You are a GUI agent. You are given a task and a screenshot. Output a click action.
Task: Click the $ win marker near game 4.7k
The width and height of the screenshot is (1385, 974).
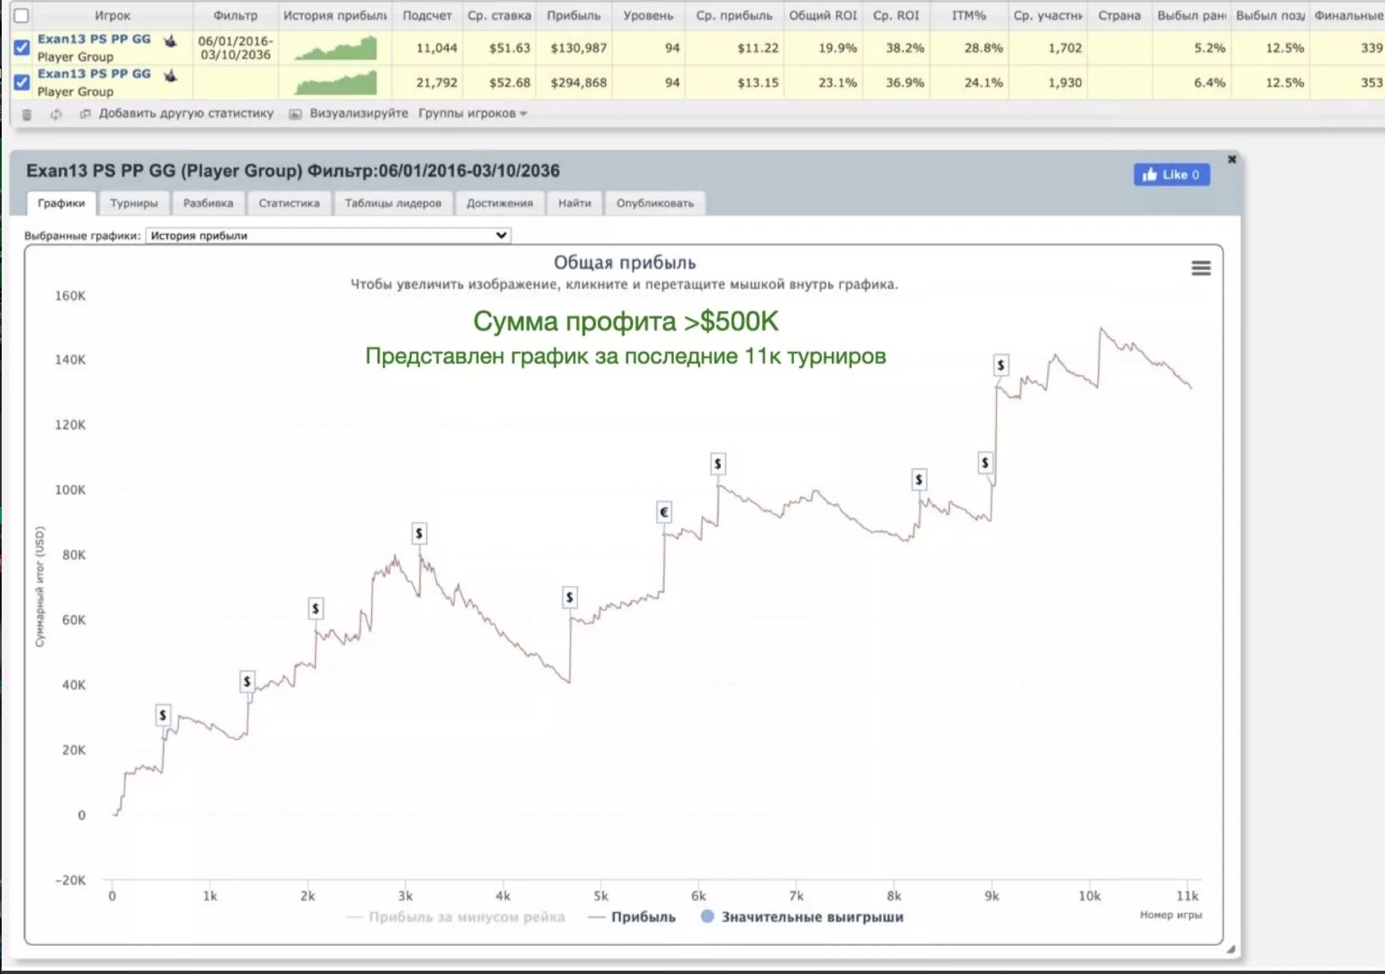(570, 596)
